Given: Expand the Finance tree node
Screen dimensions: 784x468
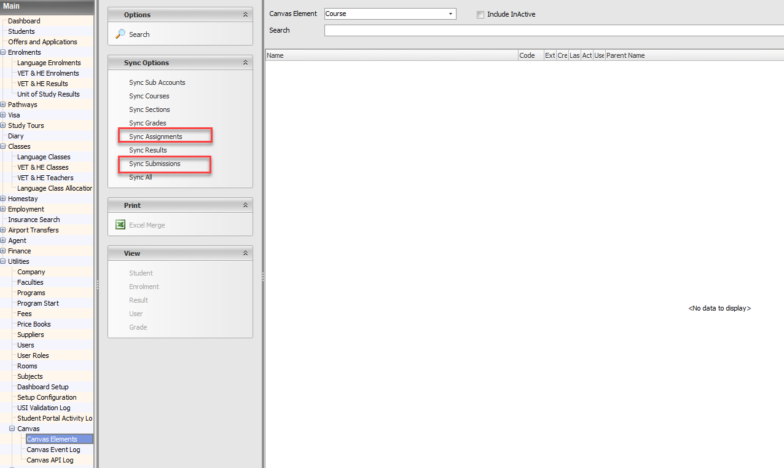Looking at the screenshot, I should tap(3, 251).
